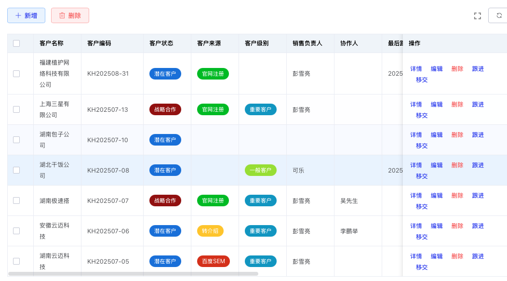
Task: Click the fullscreen toggle icon
Action: point(477,15)
